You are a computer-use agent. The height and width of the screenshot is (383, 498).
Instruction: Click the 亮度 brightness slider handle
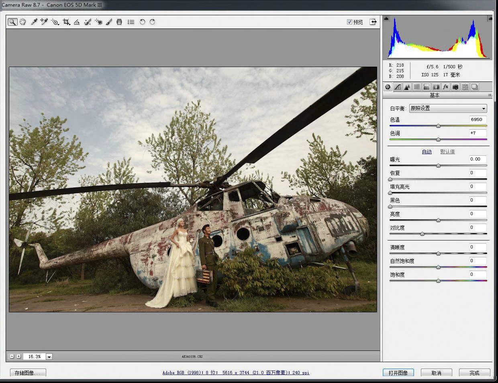(438, 220)
